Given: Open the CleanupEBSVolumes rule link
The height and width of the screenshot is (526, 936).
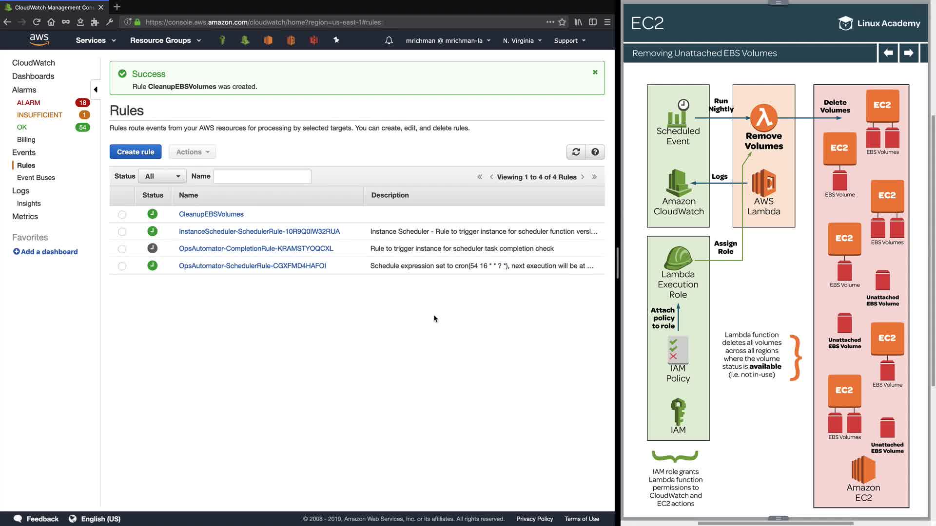Looking at the screenshot, I should tap(211, 214).
